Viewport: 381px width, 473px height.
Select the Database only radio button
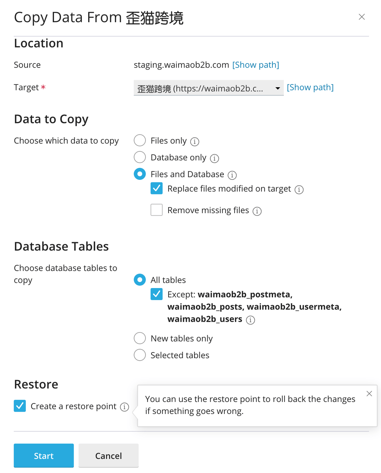coord(140,157)
